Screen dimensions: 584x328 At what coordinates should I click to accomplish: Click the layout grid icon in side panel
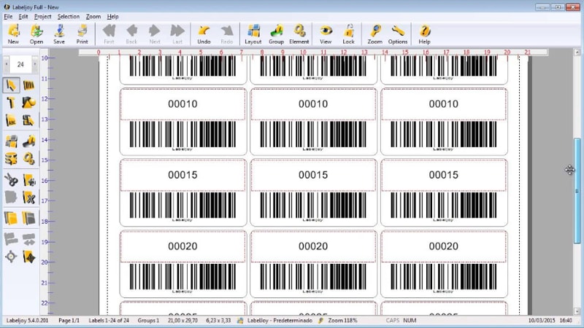(x=11, y=141)
